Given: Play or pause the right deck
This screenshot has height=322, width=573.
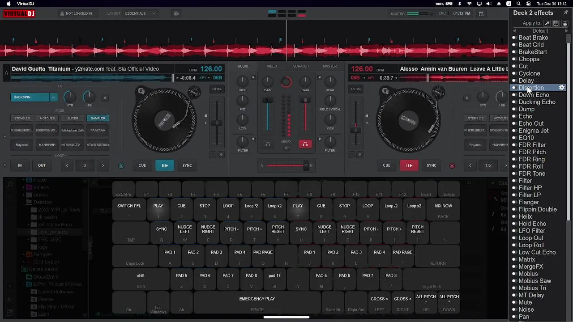Looking at the screenshot, I should (409, 165).
